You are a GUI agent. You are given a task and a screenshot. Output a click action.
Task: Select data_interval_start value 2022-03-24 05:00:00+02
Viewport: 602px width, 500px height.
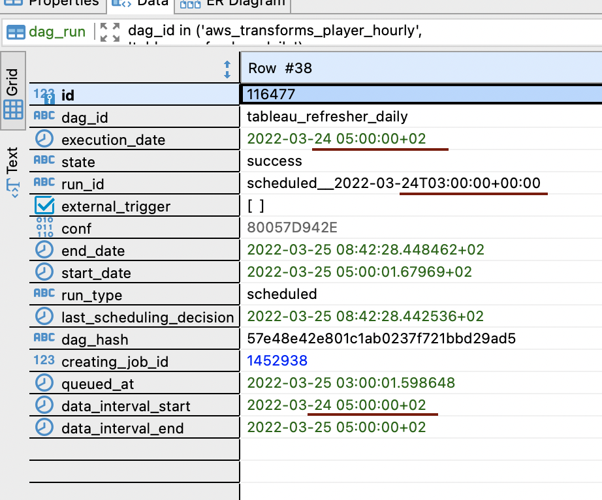coord(336,405)
